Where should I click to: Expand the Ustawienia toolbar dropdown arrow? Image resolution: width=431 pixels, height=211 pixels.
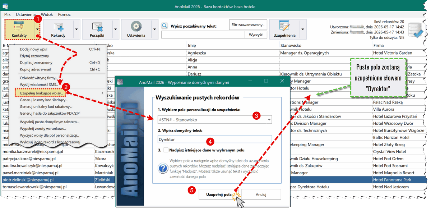click(154, 29)
